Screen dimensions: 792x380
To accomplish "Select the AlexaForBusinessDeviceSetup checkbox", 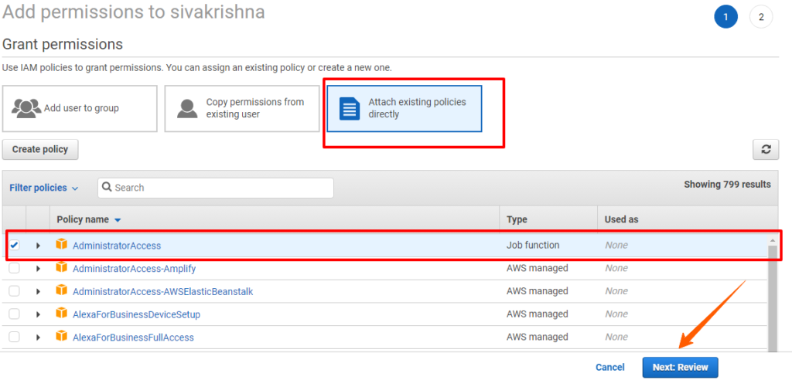I will (14, 314).
